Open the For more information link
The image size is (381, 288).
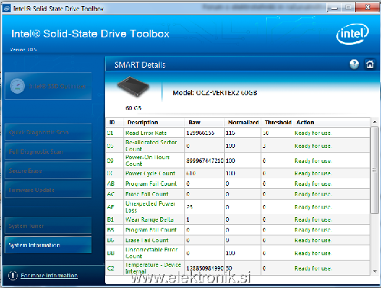(49, 276)
